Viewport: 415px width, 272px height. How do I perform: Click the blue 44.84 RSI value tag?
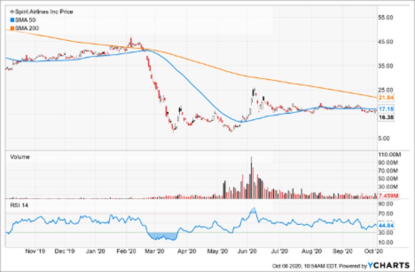point(386,226)
